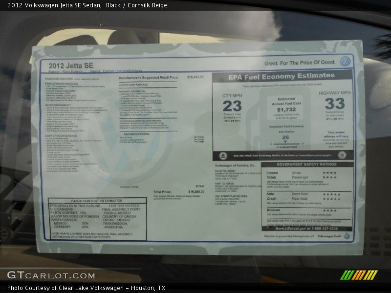Click the EPA seal left of the fuel guide text
Image resolution: width=391 pixels, height=293 pixels.
point(223,156)
